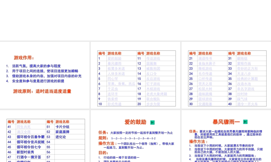Click the green play icon beside 爱的鼓励 title
Screen dimensions: 271x162
point(152,122)
